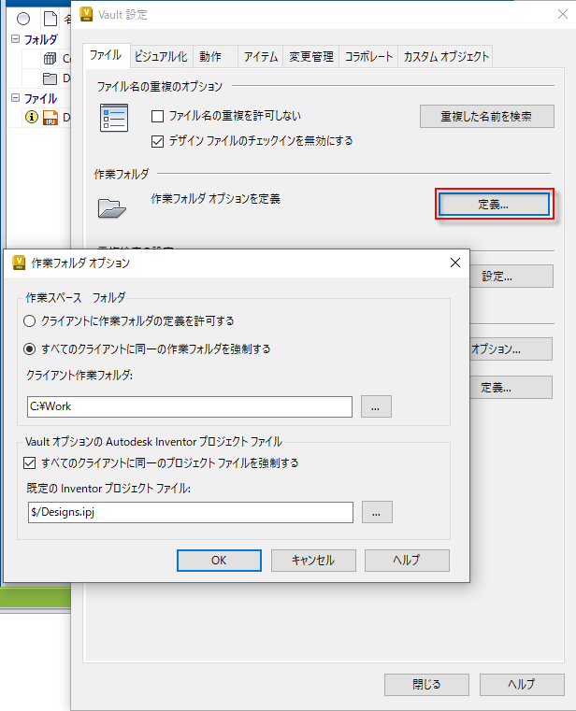
Task: Click the Vault logo icon in 作業フォルダ オプション title bar
Action: click(x=19, y=263)
